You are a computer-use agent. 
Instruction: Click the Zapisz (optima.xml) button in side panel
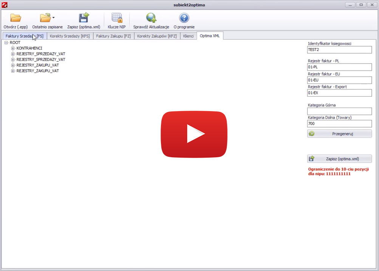tap(339, 159)
